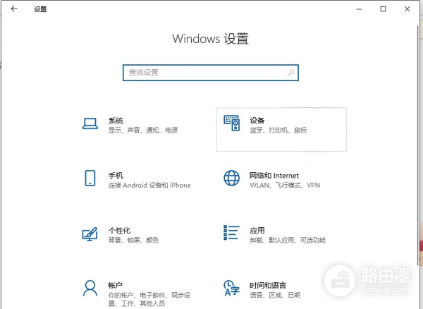Open 时间和语言 settings category
Screen dimensions: 423x309
coord(268,285)
